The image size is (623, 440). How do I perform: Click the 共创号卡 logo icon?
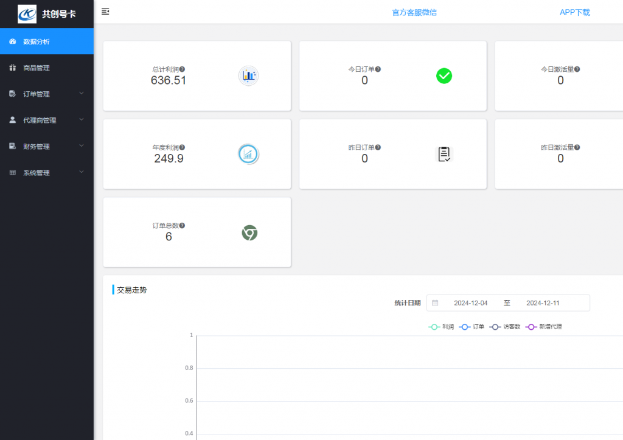tap(27, 13)
